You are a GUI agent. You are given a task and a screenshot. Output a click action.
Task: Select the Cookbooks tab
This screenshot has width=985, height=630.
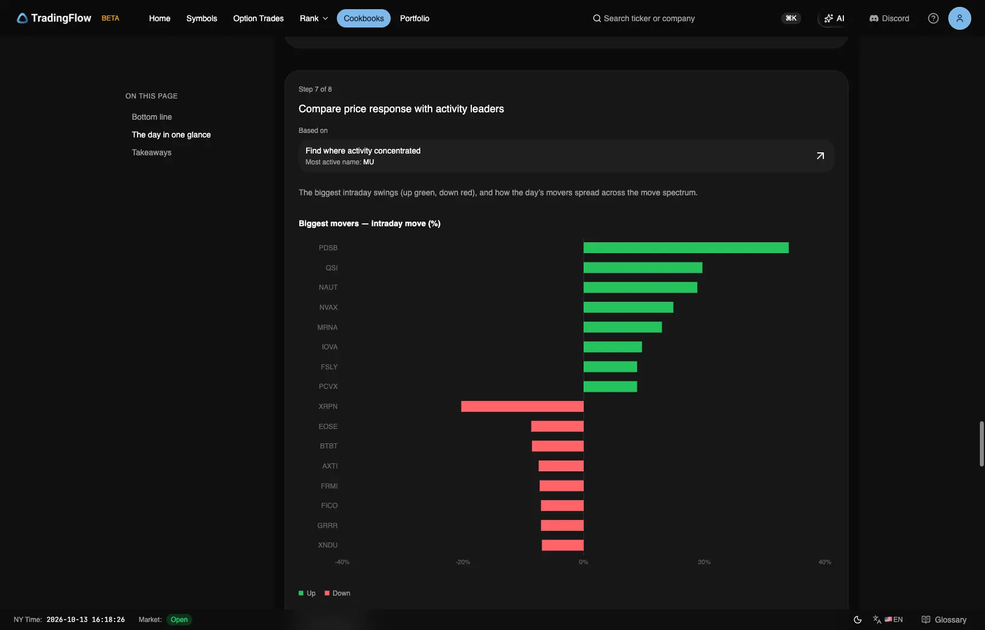[x=364, y=18]
